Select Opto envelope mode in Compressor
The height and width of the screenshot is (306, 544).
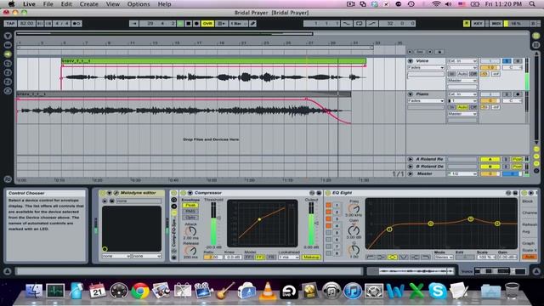coord(190,218)
